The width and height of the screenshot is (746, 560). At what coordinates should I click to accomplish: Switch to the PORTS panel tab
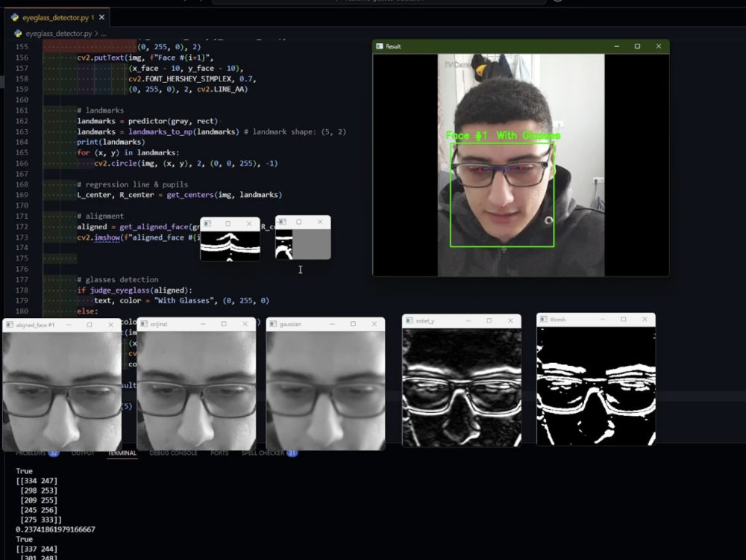[219, 453]
